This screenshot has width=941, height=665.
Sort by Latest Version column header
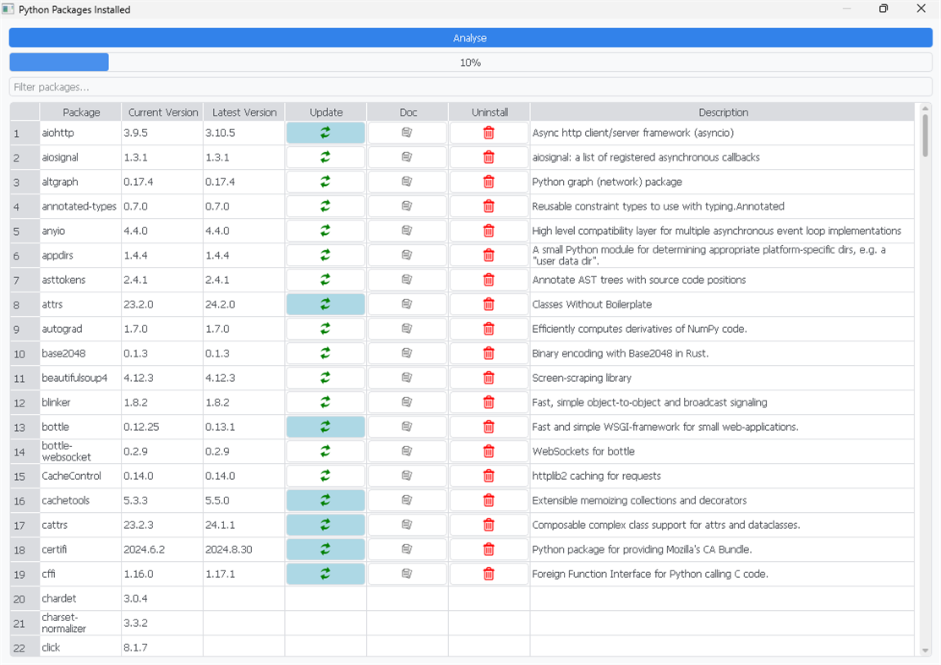click(243, 112)
